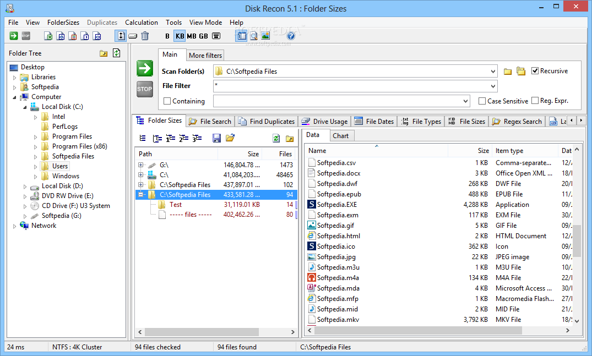The height and width of the screenshot is (356, 592).
Task: Open the Scan Folder(s) dropdown
Action: (493, 72)
